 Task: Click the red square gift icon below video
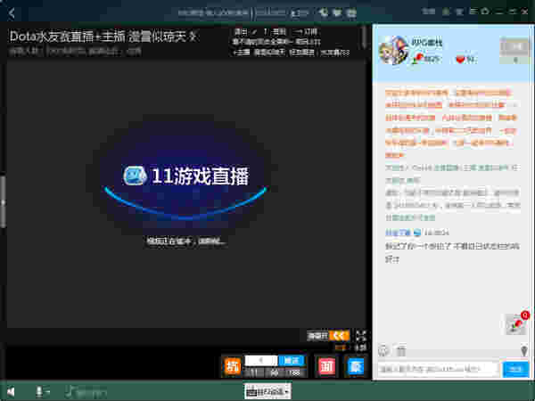click(x=326, y=366)
